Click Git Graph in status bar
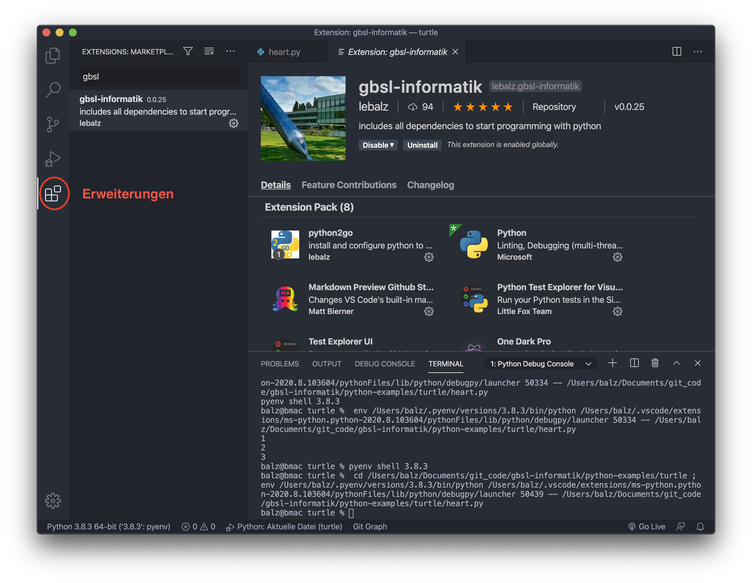Viewport: 752px width, 583px height. (370, 526)
